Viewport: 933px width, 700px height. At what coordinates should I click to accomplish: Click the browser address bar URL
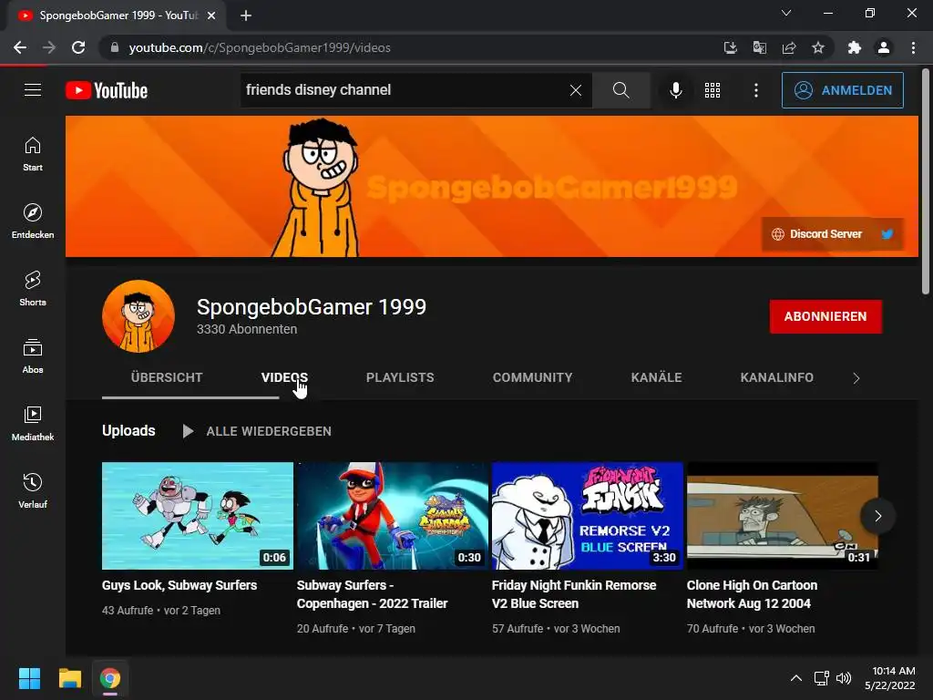(x=260, y=47)
